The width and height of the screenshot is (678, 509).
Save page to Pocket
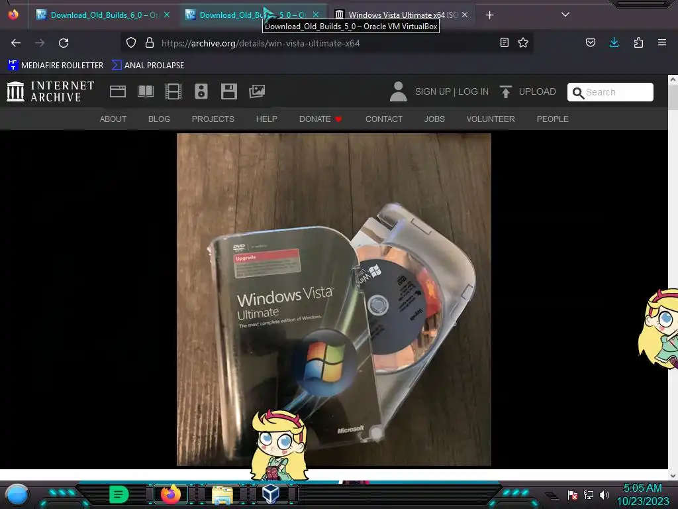click(x=591, y=42)
